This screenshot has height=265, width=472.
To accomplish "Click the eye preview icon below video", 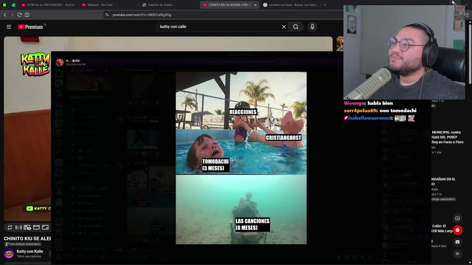I will (x=27, y=227).
